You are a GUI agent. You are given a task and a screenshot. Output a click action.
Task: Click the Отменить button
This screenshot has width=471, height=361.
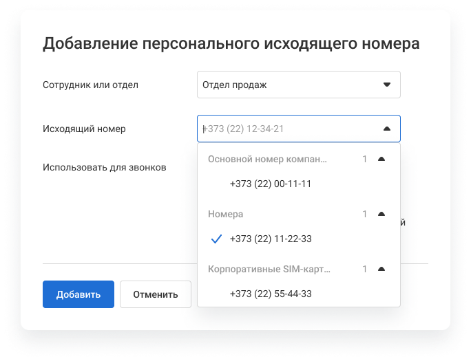click(156, 294)
